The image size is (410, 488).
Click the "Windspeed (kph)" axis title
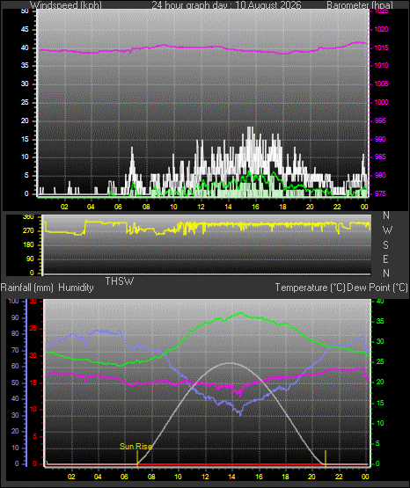pos(66,5)
